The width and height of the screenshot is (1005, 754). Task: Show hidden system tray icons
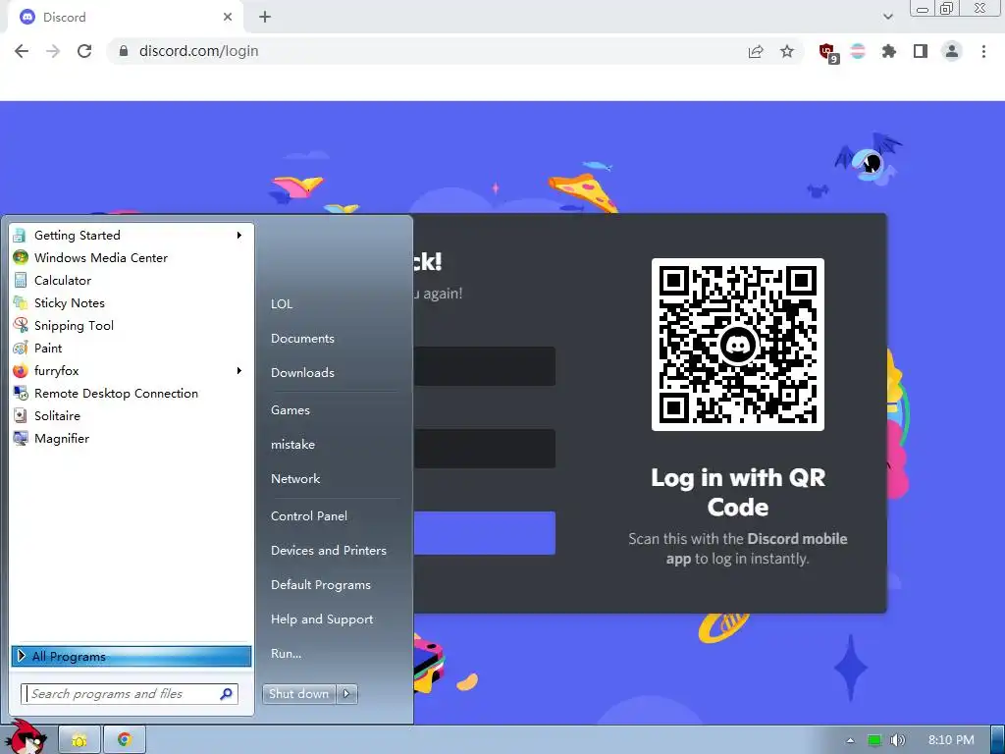(851, 740)
